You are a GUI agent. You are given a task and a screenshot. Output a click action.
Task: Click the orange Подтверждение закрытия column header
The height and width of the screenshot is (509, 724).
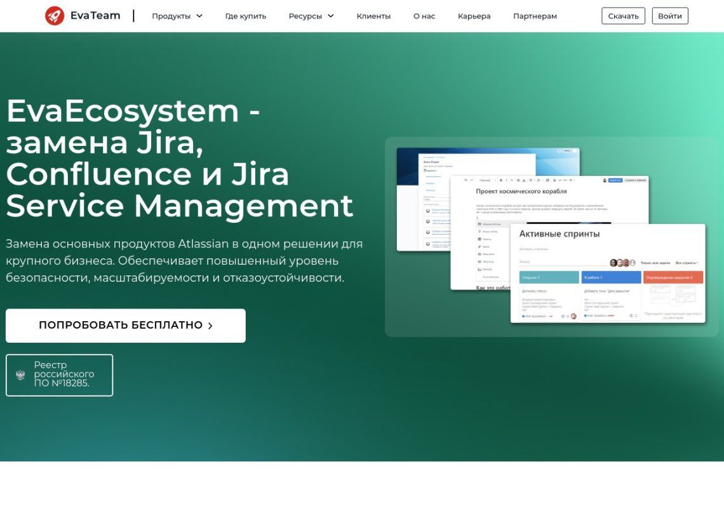point(673,277)
